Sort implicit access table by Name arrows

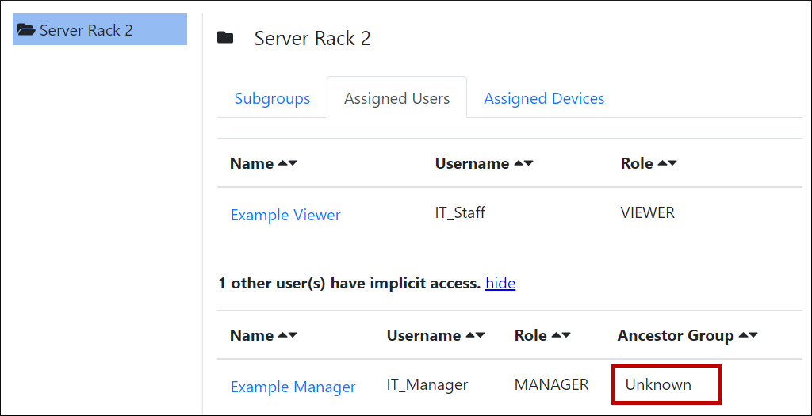287,336
